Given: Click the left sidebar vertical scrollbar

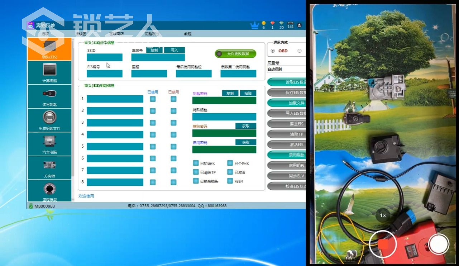Looking at the screenshot, I should [73, 120].
